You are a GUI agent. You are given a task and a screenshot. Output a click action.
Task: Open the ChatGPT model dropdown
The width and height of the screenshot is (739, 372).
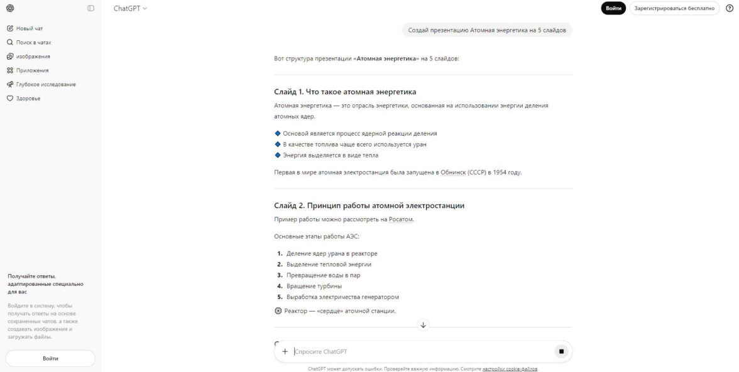point(130,8)
